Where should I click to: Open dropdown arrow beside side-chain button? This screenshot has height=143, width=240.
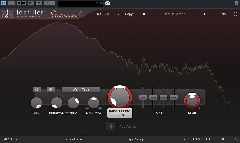(x=53, y=3)
